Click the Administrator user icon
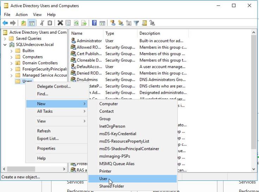 tap(73, 41)
